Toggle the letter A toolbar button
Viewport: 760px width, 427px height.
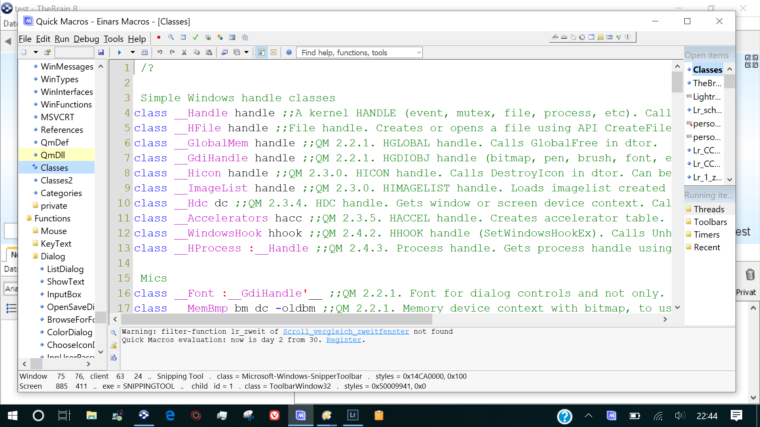pyautogui.click(x=274, y=53)
